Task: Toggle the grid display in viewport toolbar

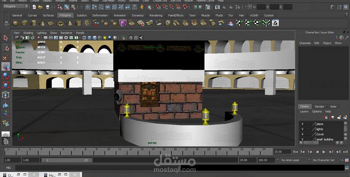Action: (46, 38)
